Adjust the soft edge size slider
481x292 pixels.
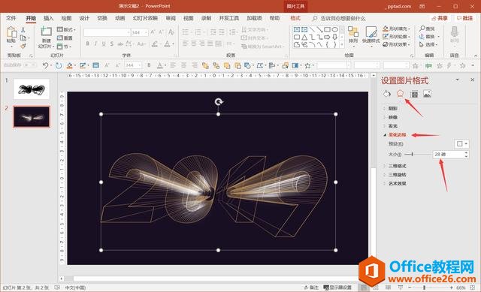pyautogui.click(x=413, y=155)
